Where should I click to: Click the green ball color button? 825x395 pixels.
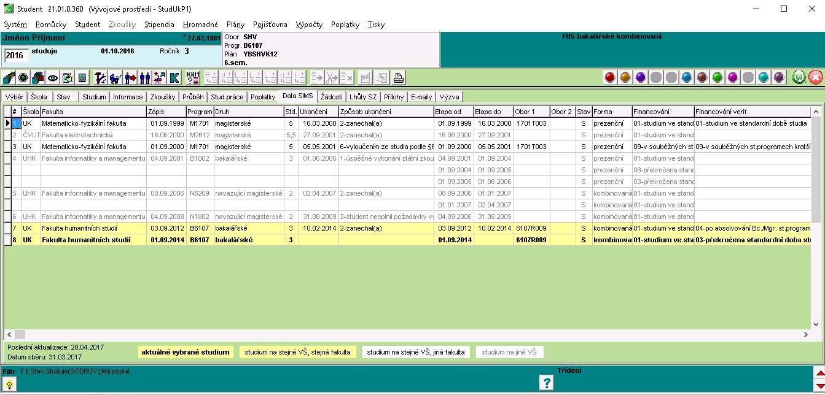point(717,77)
